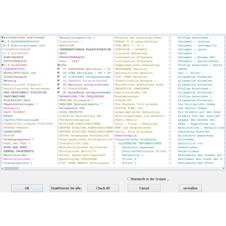Check the YOGA PRODUCTS item
The image size is (226, 226).
click(x=58, y=112)
